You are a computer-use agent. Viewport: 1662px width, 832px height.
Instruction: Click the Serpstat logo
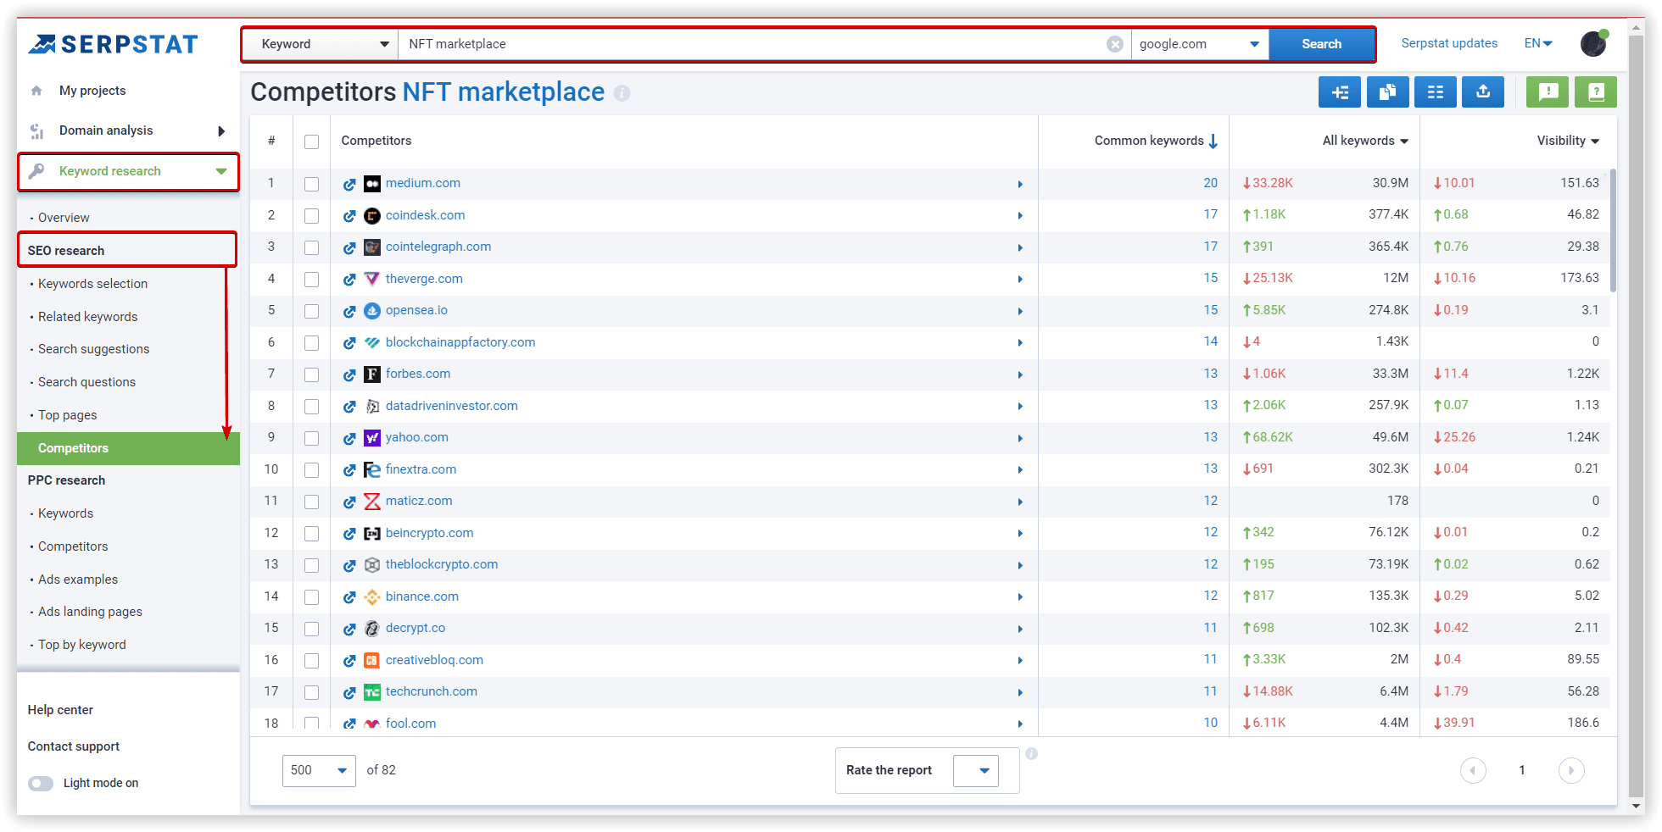(x=113, y=44)
